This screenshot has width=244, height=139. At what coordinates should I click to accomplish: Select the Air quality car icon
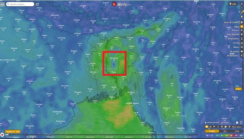point(242,51)
